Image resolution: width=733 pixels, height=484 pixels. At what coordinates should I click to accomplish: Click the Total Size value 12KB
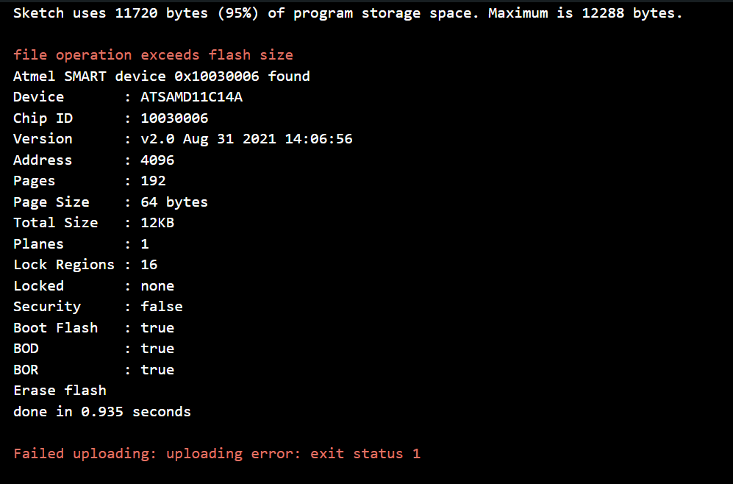pyautogui.click(x=157, y=223)
